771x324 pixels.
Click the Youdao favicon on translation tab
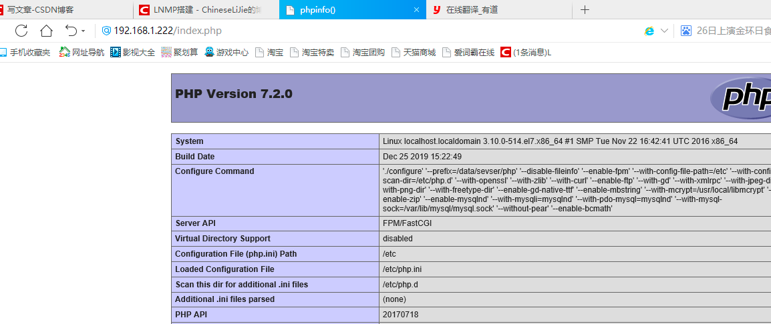click(437, 10)
